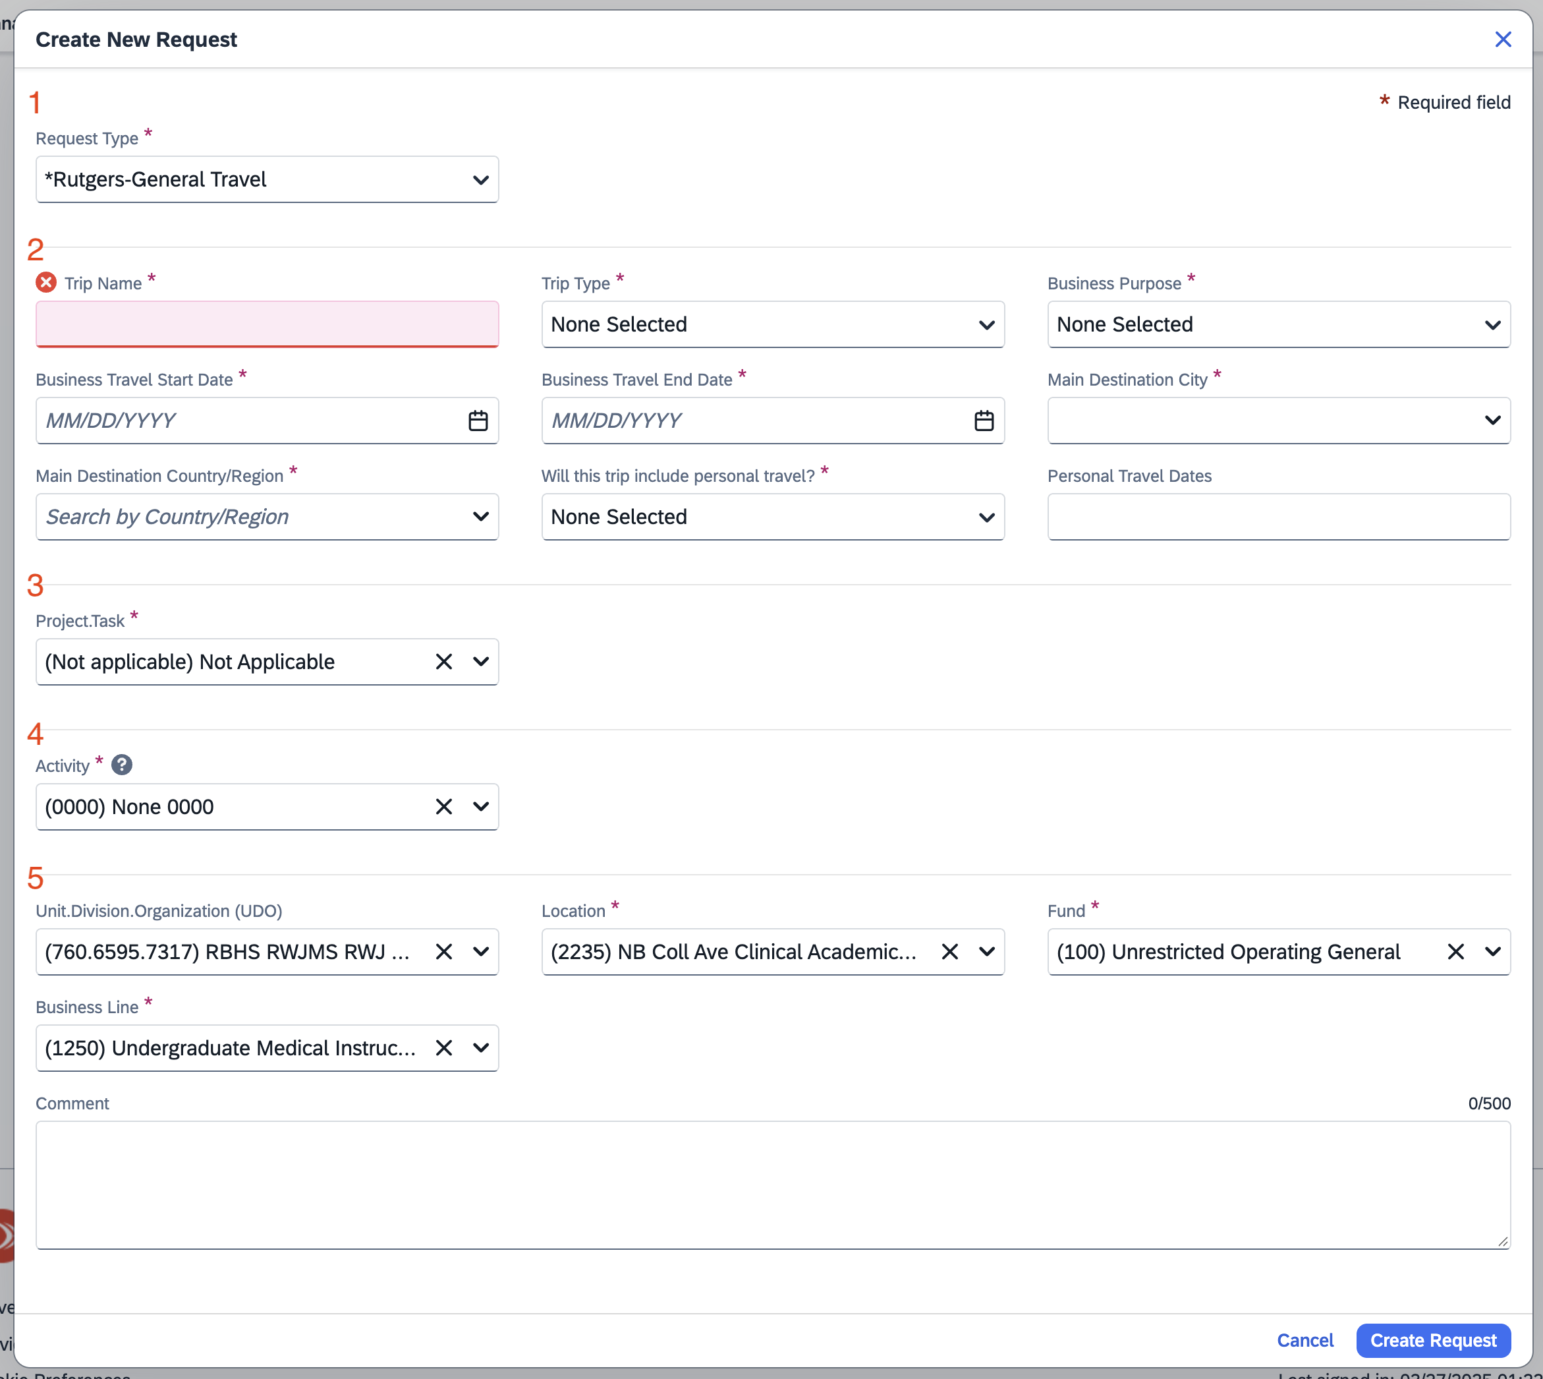Click the Activity help question mark icon
Viewport: 1543px width, 1379px height.
[x=122, y=765]
